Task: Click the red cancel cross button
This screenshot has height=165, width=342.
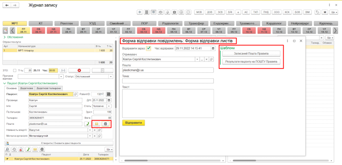Action: click(79, 71)
